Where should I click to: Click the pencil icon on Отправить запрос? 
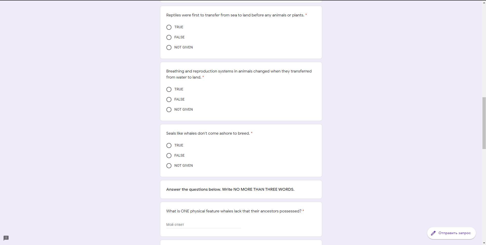pyautogui.click(x=433, y=233)
